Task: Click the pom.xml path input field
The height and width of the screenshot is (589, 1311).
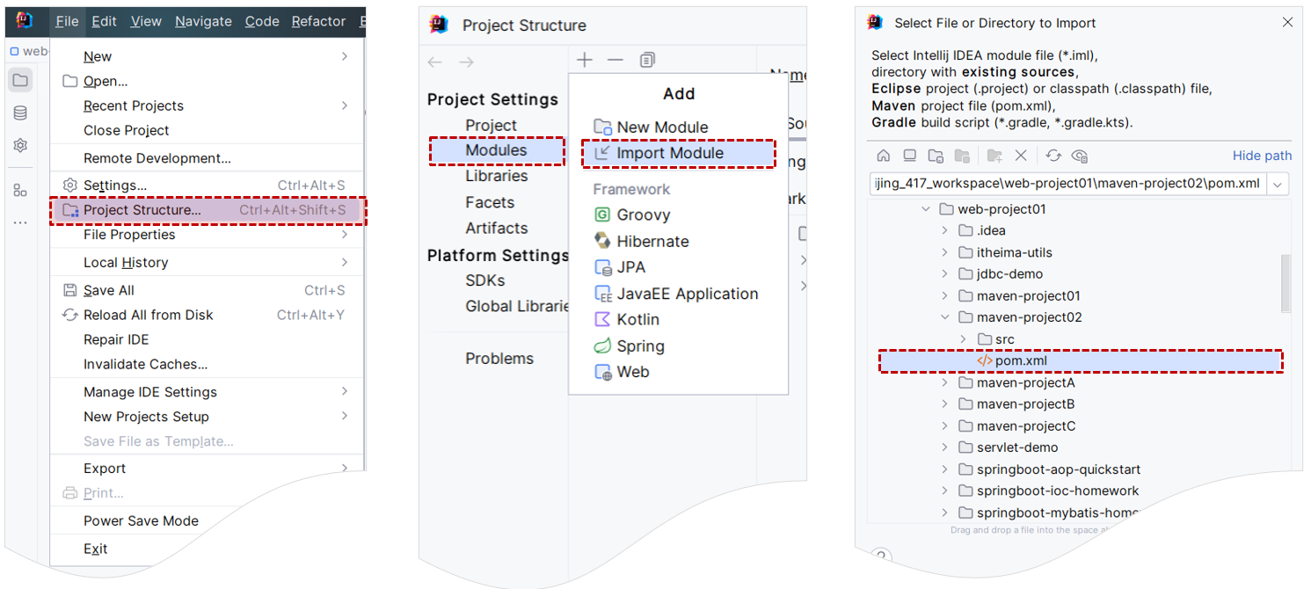Action: coord(1055,185)
